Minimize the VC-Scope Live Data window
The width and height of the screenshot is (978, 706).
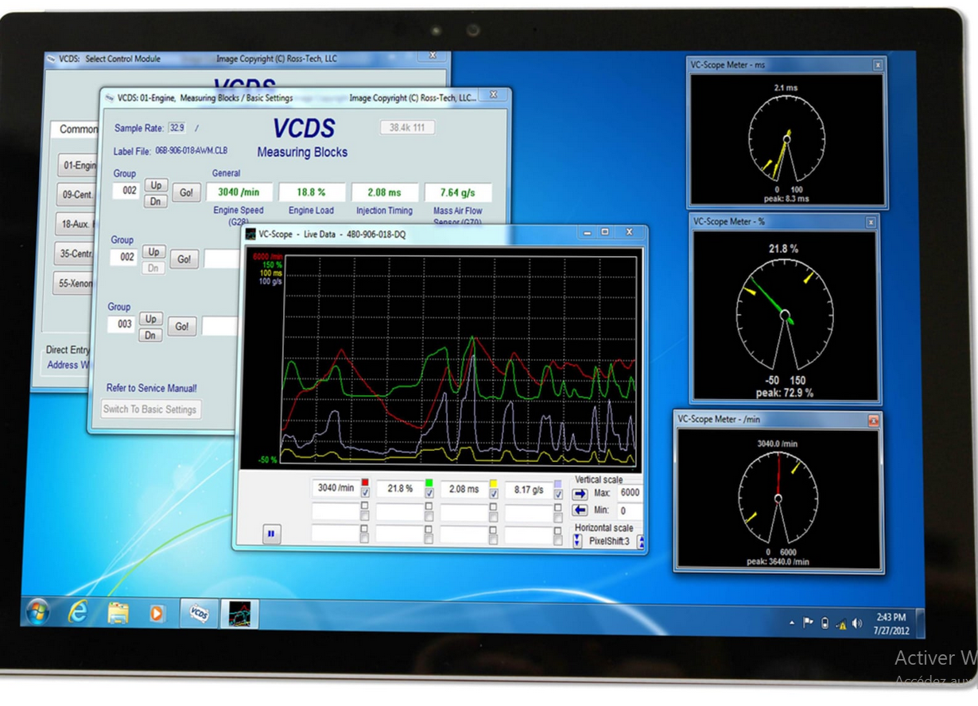coord(588,232)
